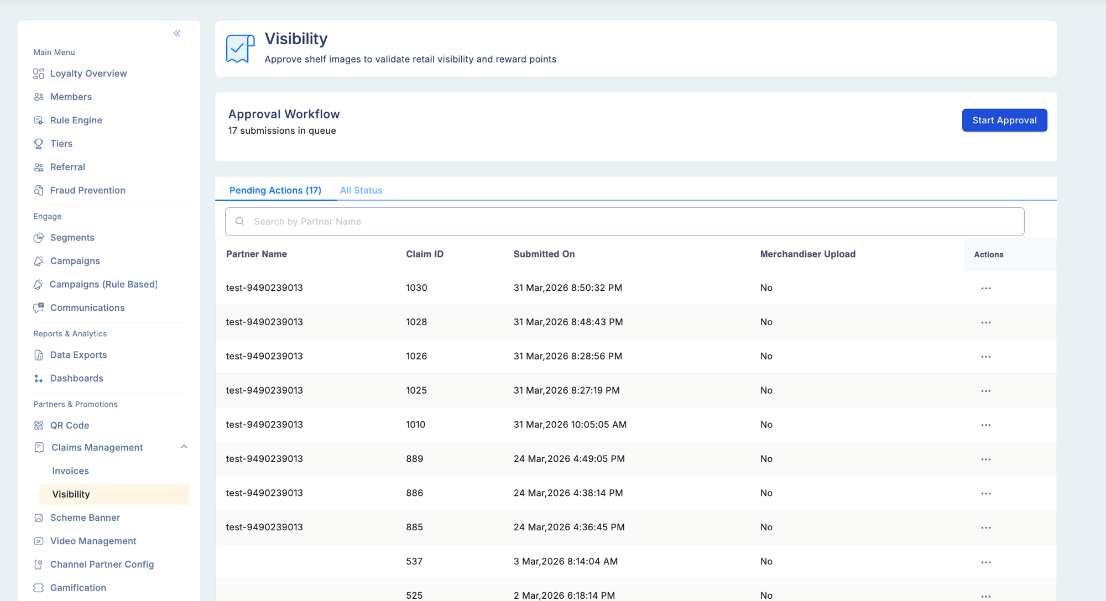Screen dimensions: 1106x601
Task: Open Members menu item
Action: click(71, 97)
